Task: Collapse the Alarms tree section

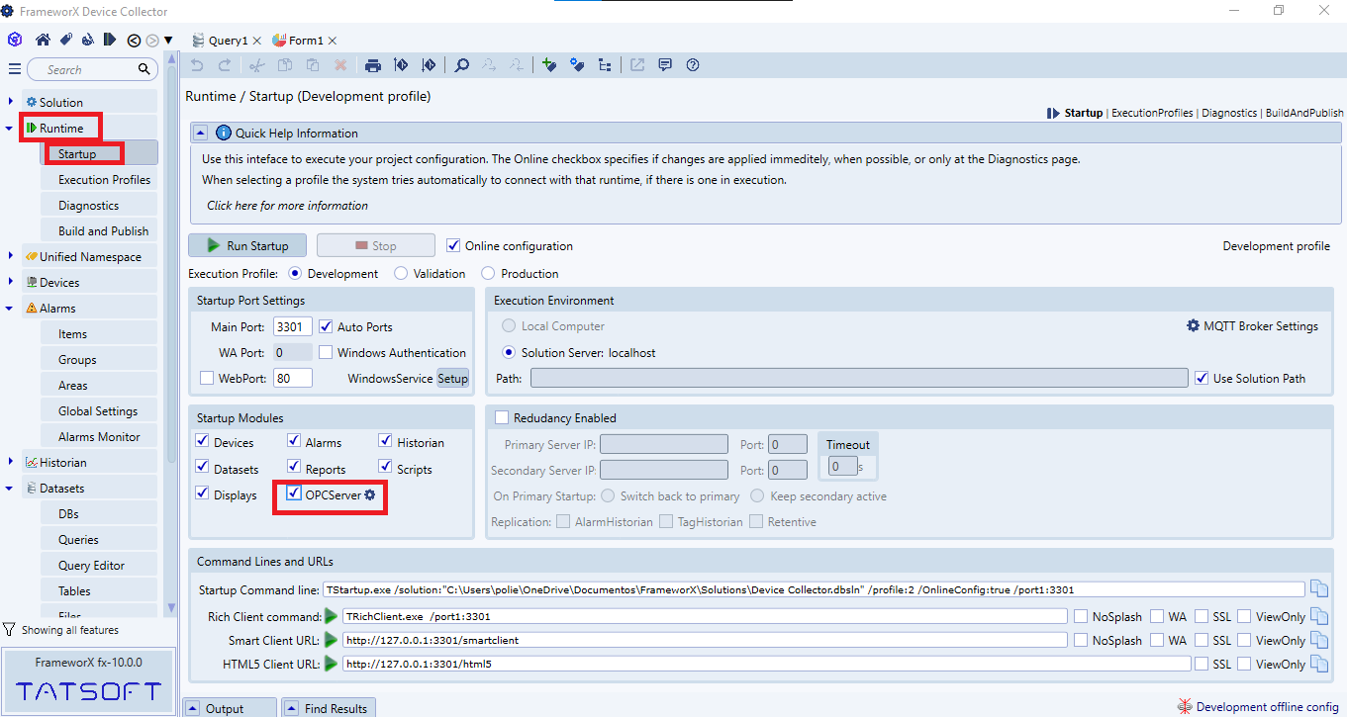Action: point(10,308)
